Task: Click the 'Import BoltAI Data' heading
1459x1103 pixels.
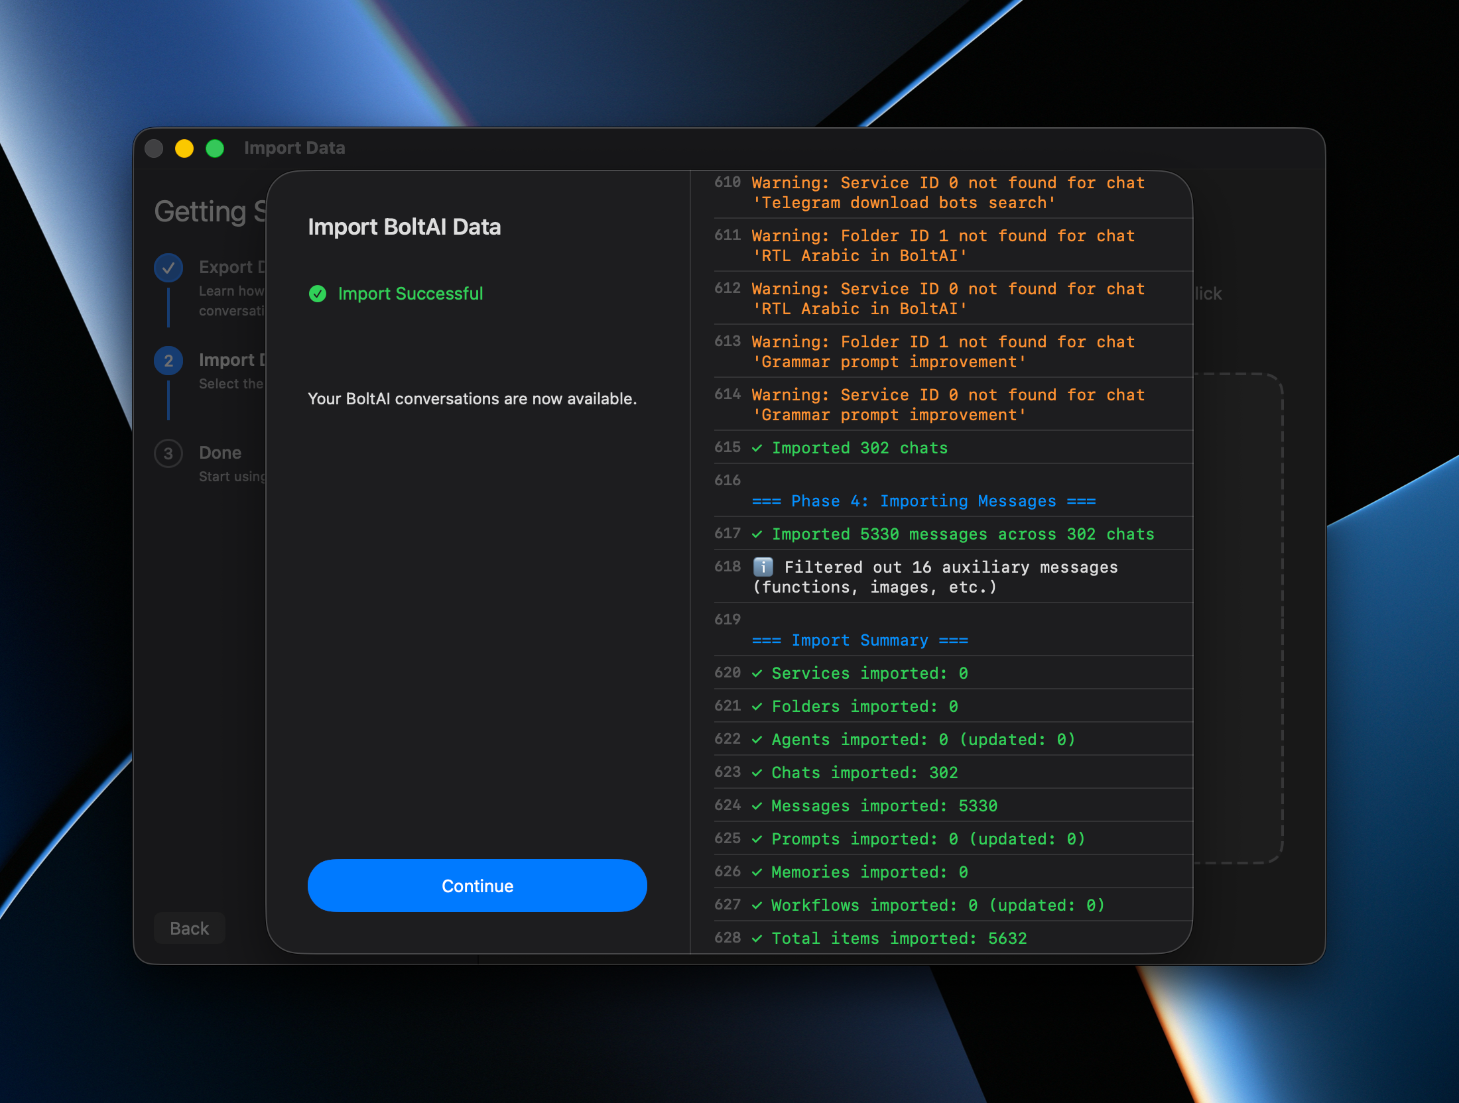Action: coord(405,227)
